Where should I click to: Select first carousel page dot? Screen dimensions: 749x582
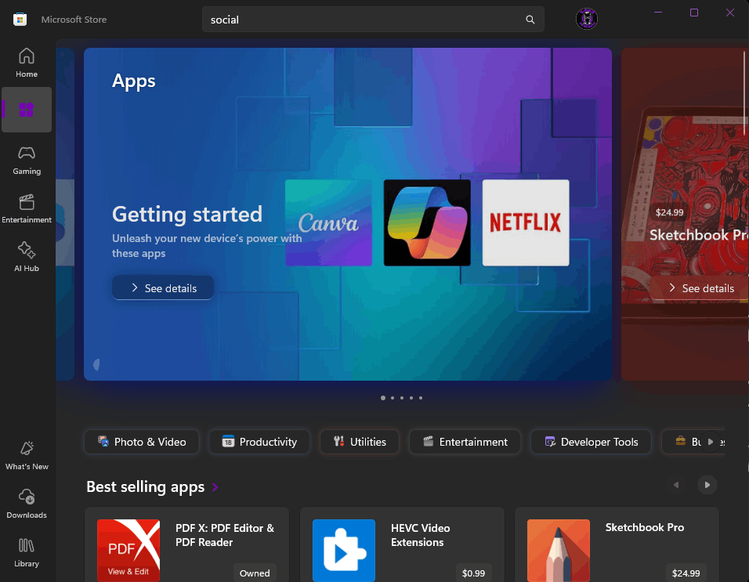coord(383,398)
